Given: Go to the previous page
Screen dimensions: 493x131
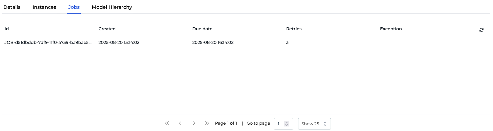Looking at the screenshot, I should click(x=180, y=123).
